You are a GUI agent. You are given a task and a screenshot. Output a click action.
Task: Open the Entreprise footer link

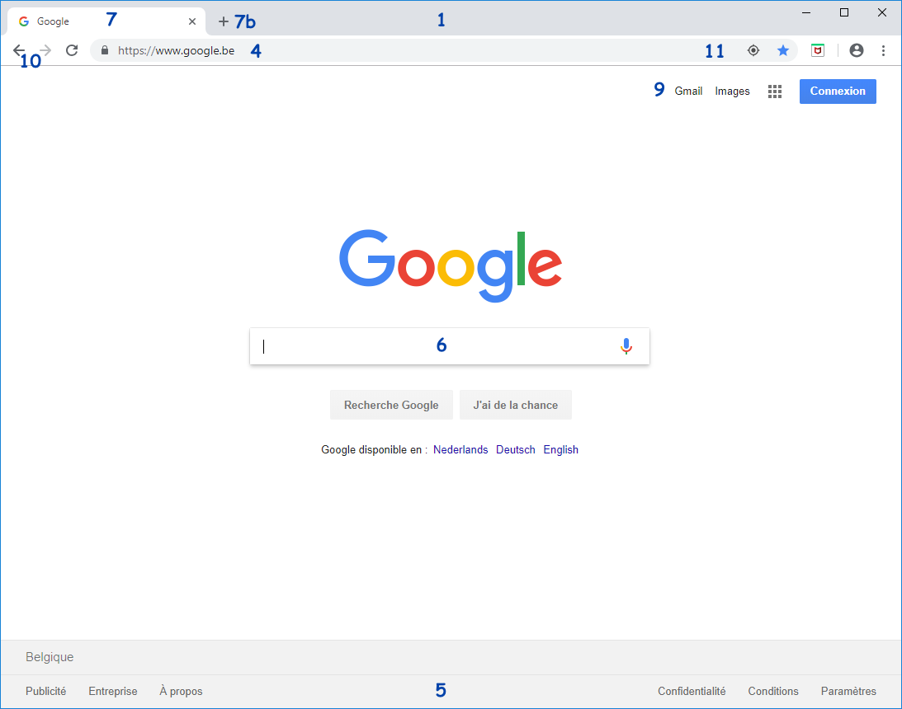pyautogui.click(x=113, y=691)
